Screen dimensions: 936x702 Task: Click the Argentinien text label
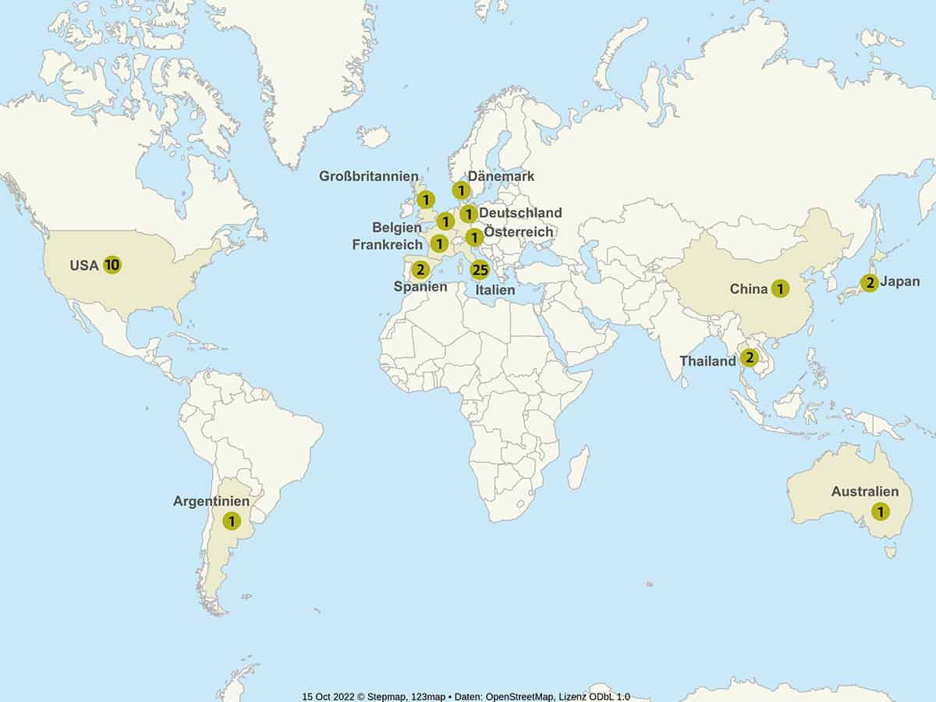click(x=211, y=502)
